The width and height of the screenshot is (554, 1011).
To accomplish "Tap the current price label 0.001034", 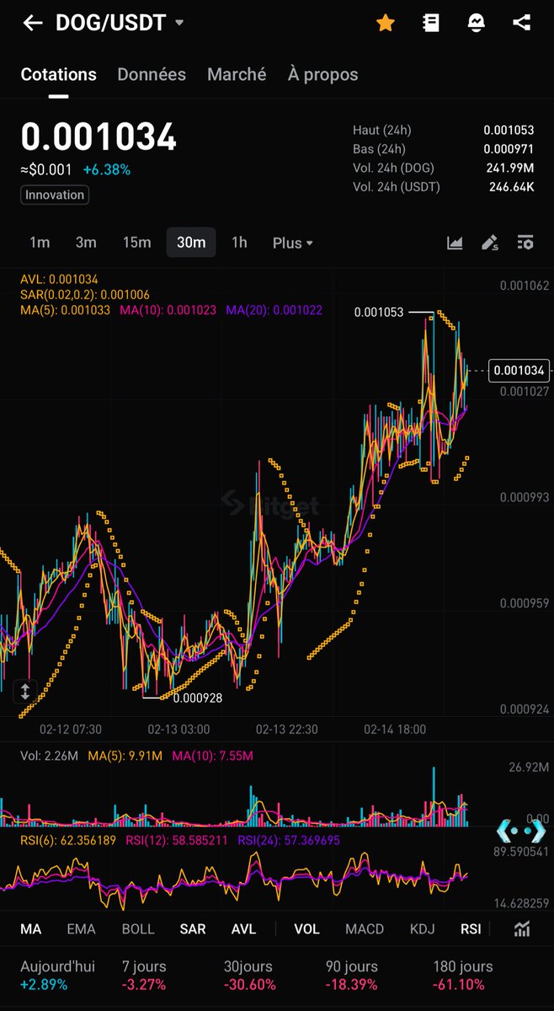I will coord(519,370).
